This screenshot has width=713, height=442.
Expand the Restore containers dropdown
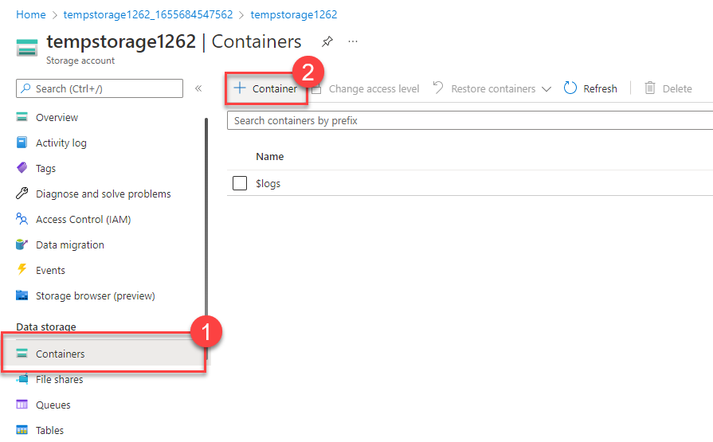pyautogui.click(x=546, y=89)
